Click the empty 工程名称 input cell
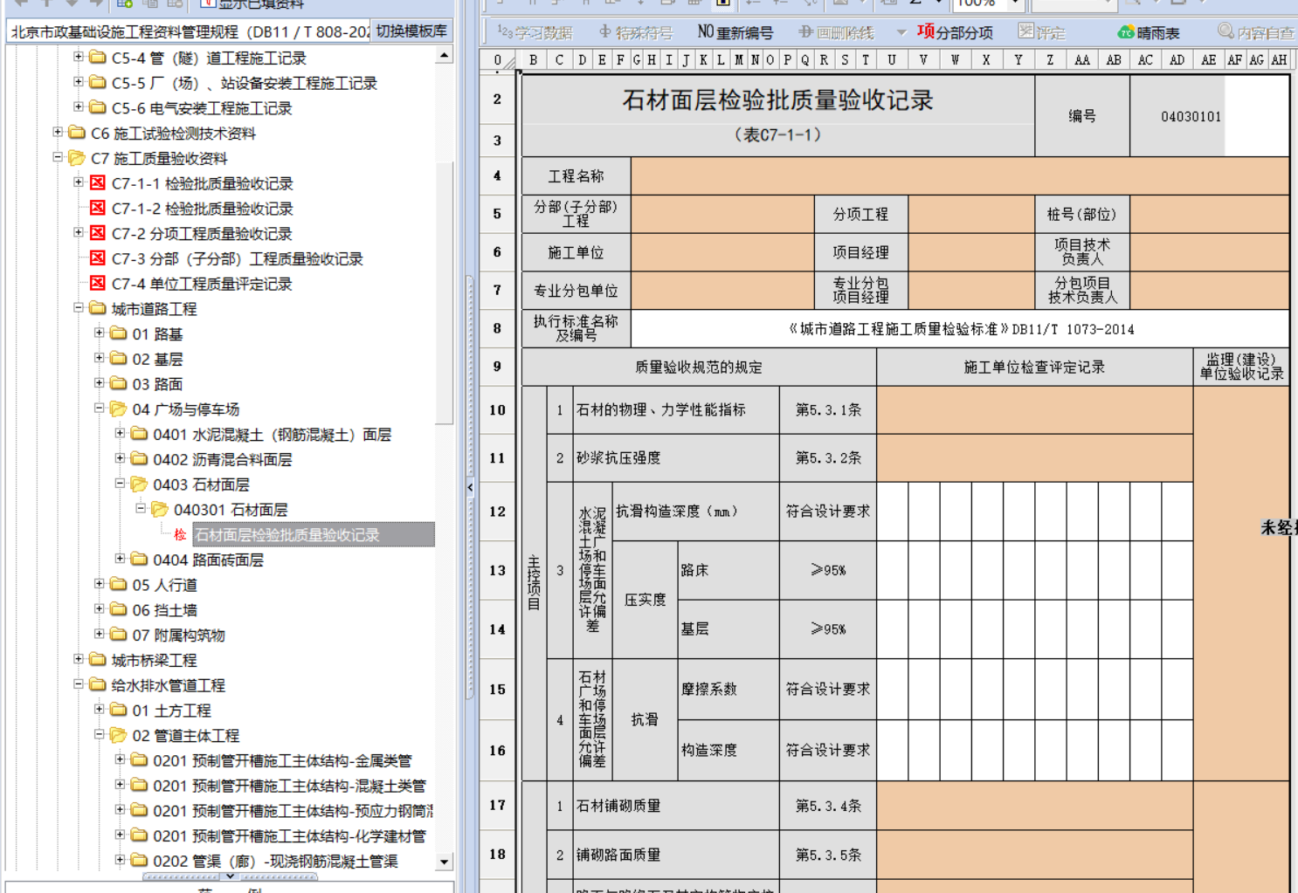Image resolution: width=1298 pixels, height=893 pixels. (x=960, y=175)
